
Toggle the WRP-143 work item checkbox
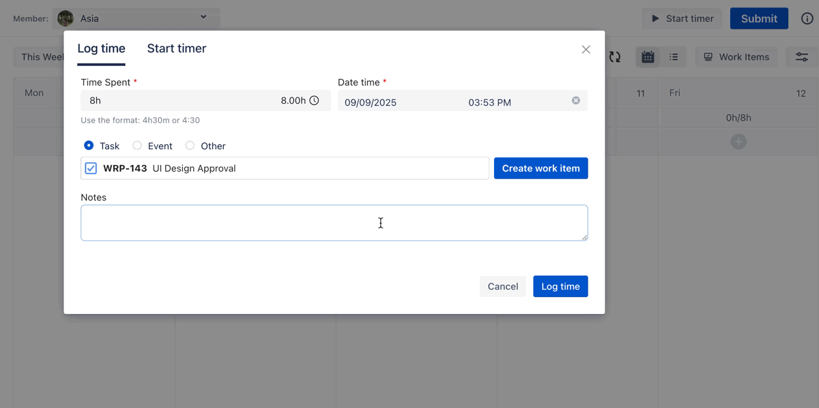coord(91,168)
